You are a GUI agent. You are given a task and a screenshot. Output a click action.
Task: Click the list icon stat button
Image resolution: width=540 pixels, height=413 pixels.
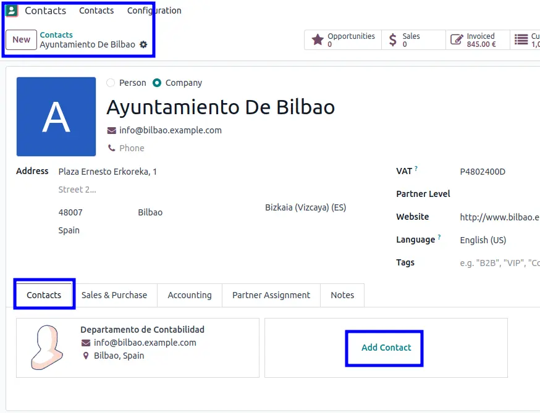click(x=521, y=40)
